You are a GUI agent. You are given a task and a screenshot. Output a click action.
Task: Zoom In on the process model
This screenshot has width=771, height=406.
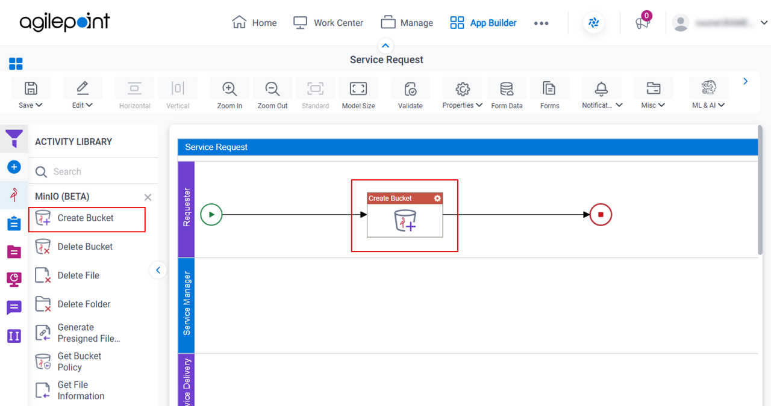(x=229, y=88)
